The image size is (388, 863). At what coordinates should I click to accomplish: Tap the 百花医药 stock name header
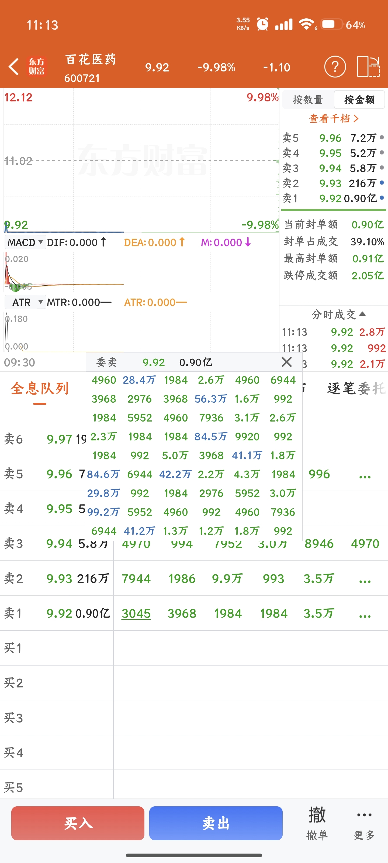(x=90, y=59)
